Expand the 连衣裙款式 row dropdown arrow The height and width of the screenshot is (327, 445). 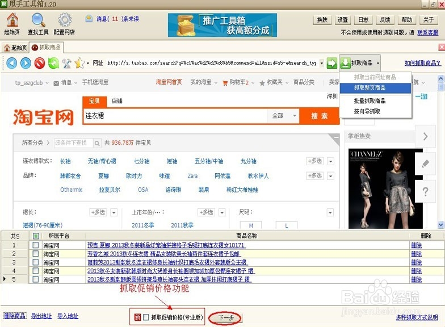(x=330, y=161)
